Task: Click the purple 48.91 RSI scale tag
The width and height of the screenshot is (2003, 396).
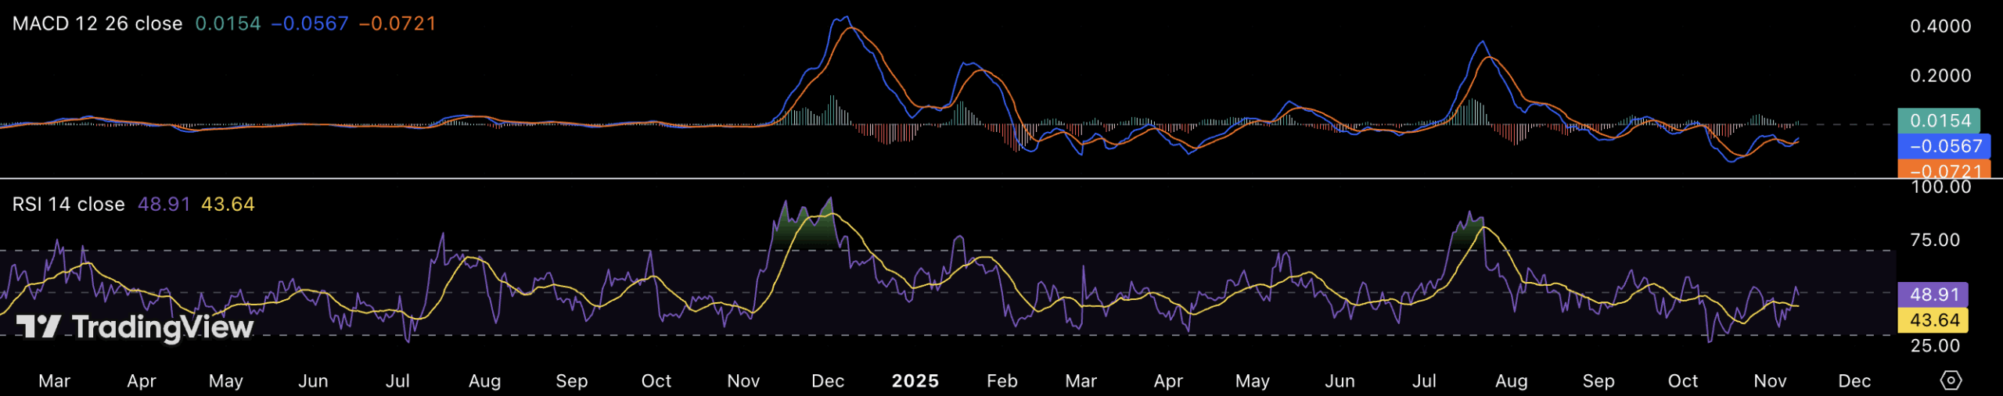Action: (1933, 294)
